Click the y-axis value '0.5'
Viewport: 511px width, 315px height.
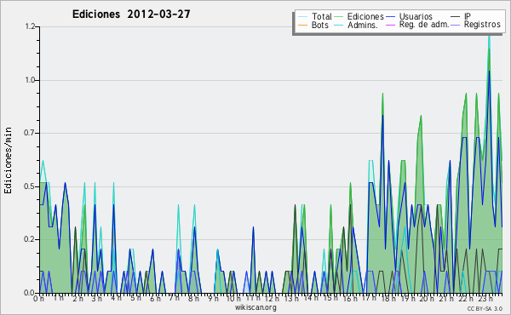(x=30, y=186)
